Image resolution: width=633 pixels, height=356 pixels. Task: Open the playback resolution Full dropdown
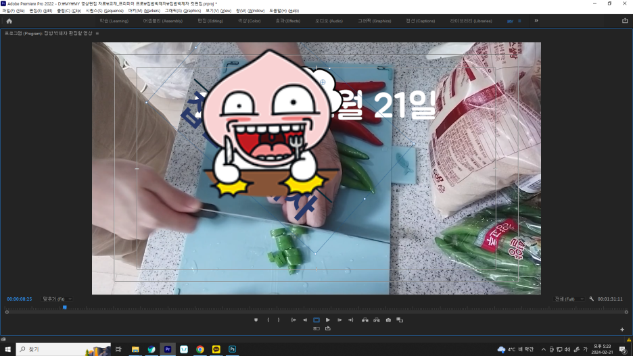tap(569, 299)
